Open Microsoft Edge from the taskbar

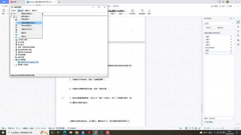click(65, 133)
